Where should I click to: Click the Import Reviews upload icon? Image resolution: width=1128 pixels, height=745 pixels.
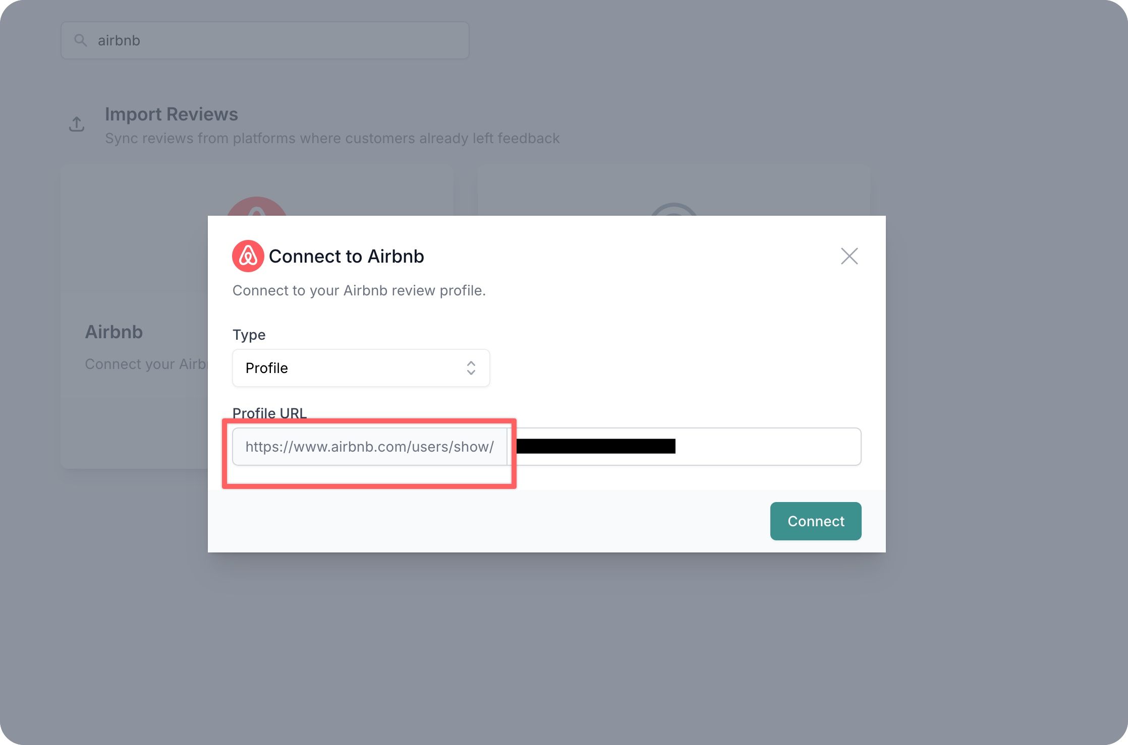77,124
